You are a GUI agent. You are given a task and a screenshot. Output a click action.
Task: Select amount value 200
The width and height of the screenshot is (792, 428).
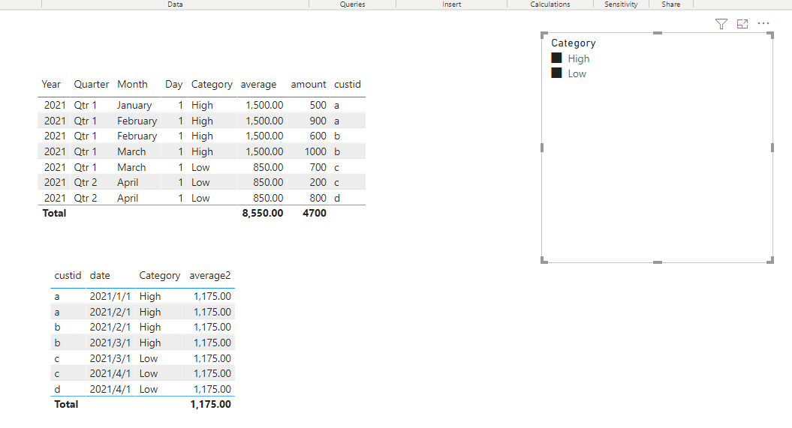[318, 182]
